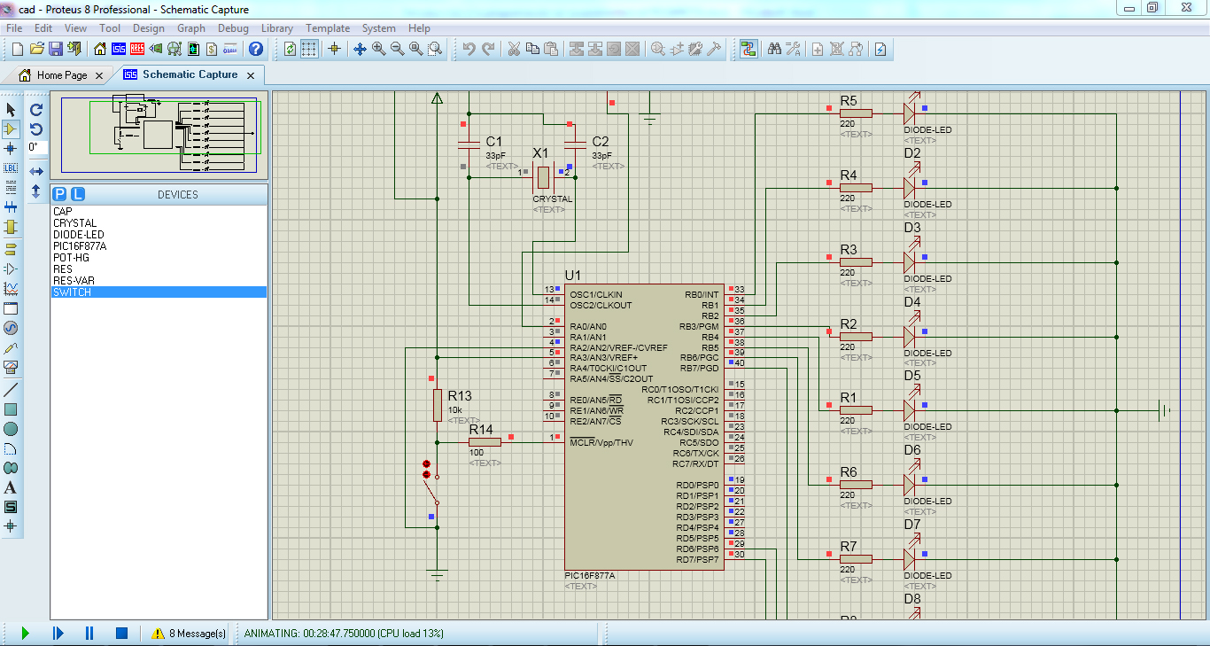
Task: Activate Component Mode in the left toolbar
Action: click(x=11, y=129)
